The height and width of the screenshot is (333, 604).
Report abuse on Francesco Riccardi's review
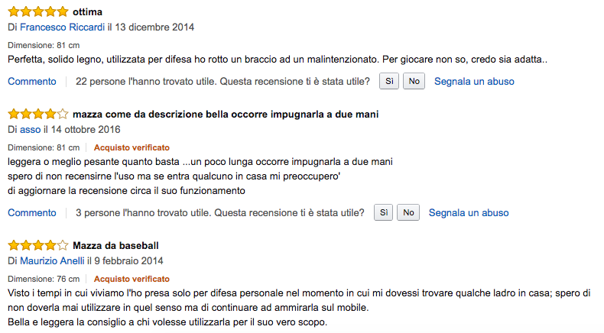pos(474,81)
